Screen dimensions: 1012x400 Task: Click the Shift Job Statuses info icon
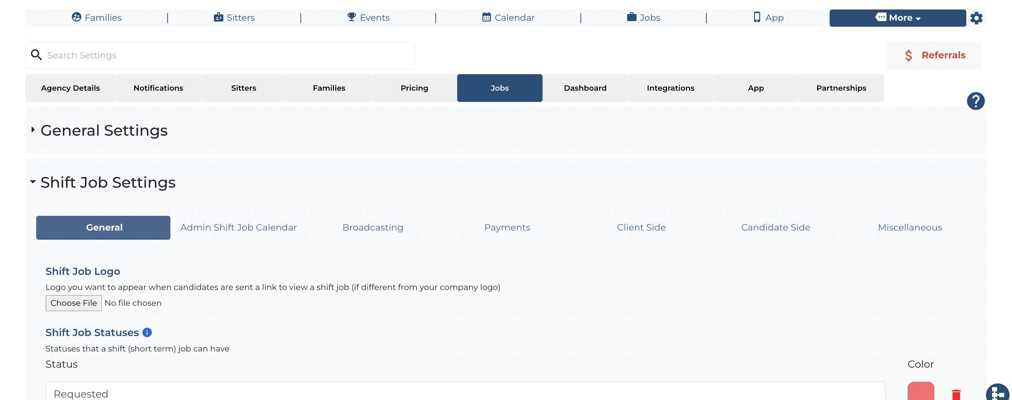point(147,333)
